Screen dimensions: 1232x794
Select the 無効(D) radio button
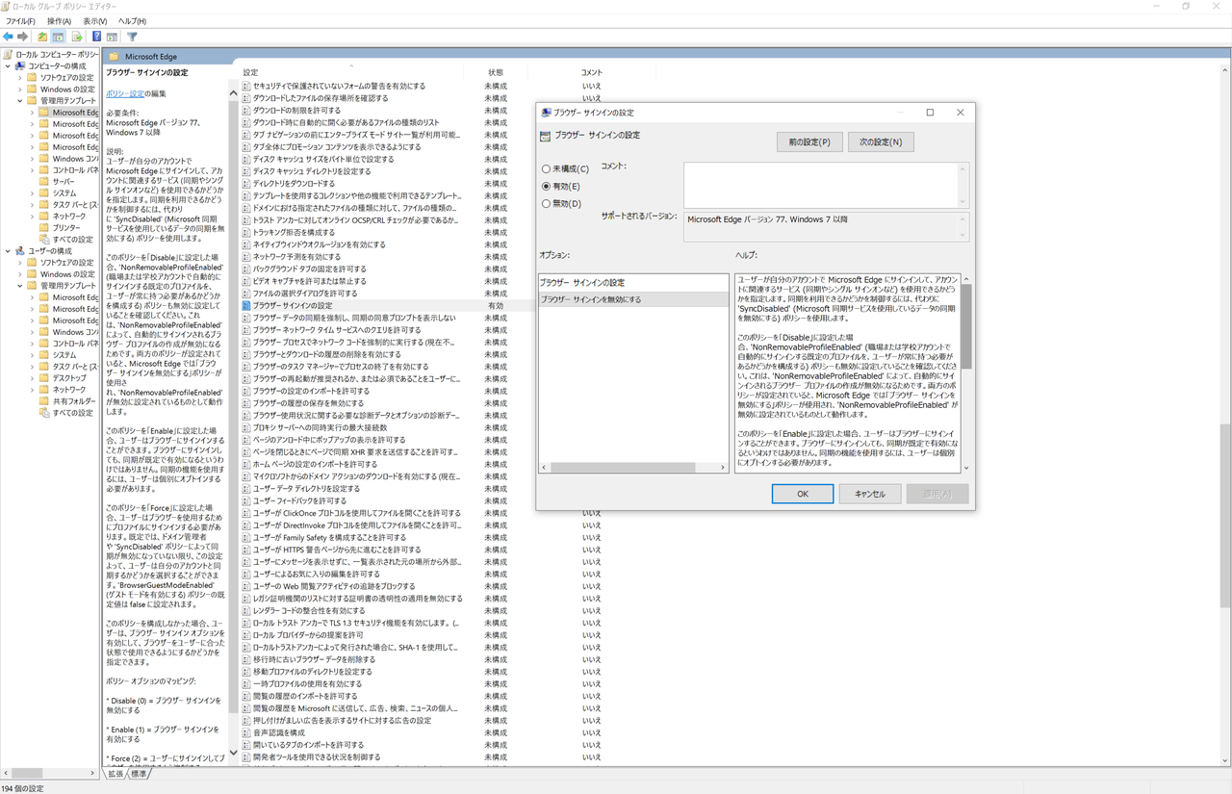point(546,203)
